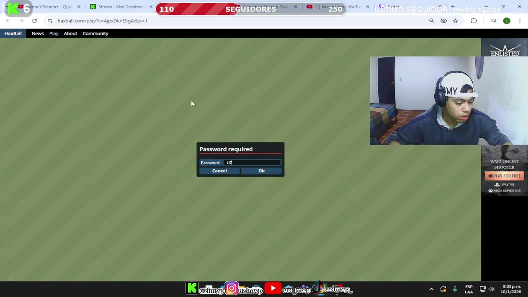Open the About page link
Image resolution: width=528 pixels, height=297 pixels.
coord(71,33)
